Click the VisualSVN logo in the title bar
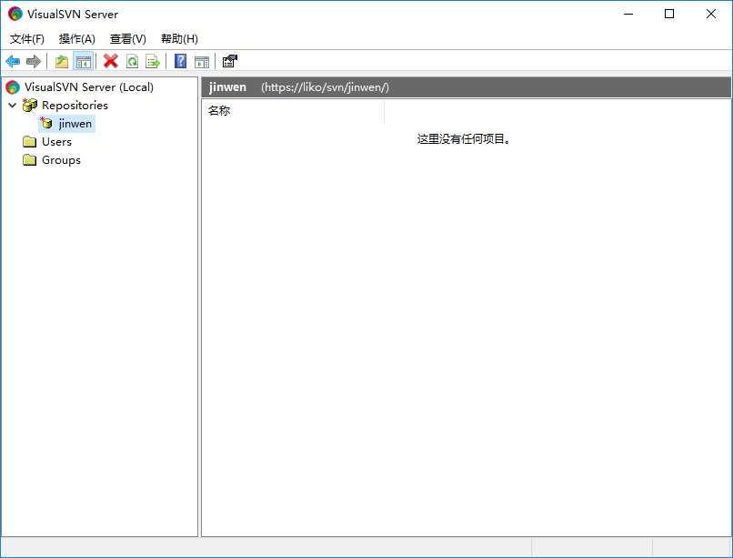 tap(15, 14)
